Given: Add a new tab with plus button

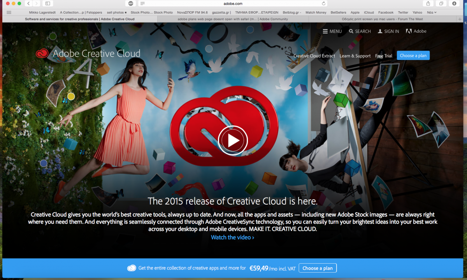Looking at the screenshot, I should 460,19.
